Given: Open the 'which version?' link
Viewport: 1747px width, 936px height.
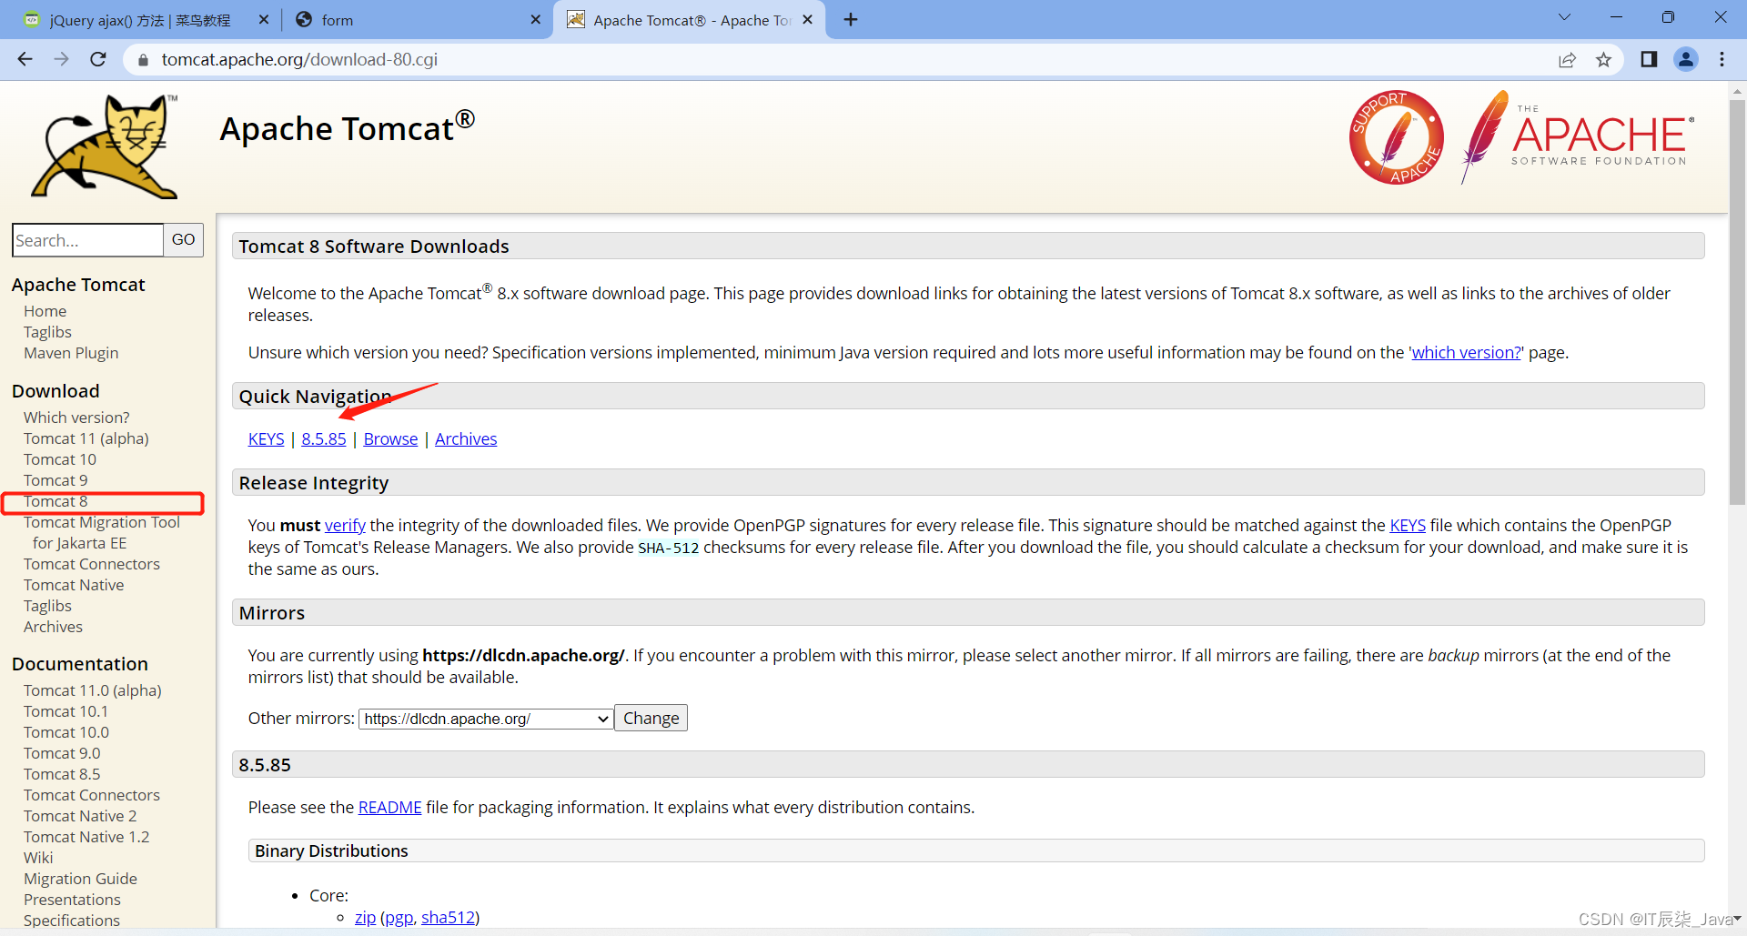Looking at the screenshot, I should [x=1466, y=353].
